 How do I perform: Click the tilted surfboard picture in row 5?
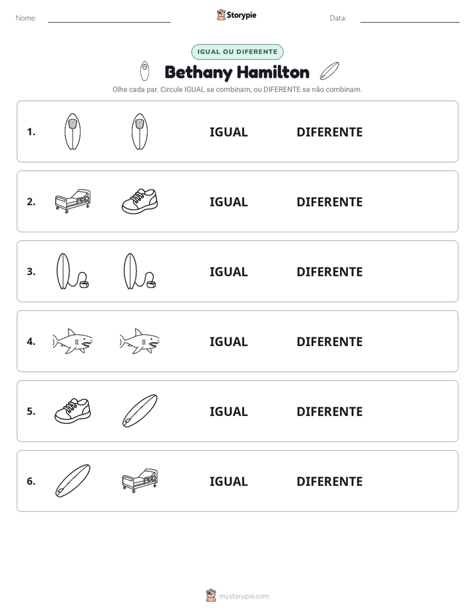click(140, 411)
